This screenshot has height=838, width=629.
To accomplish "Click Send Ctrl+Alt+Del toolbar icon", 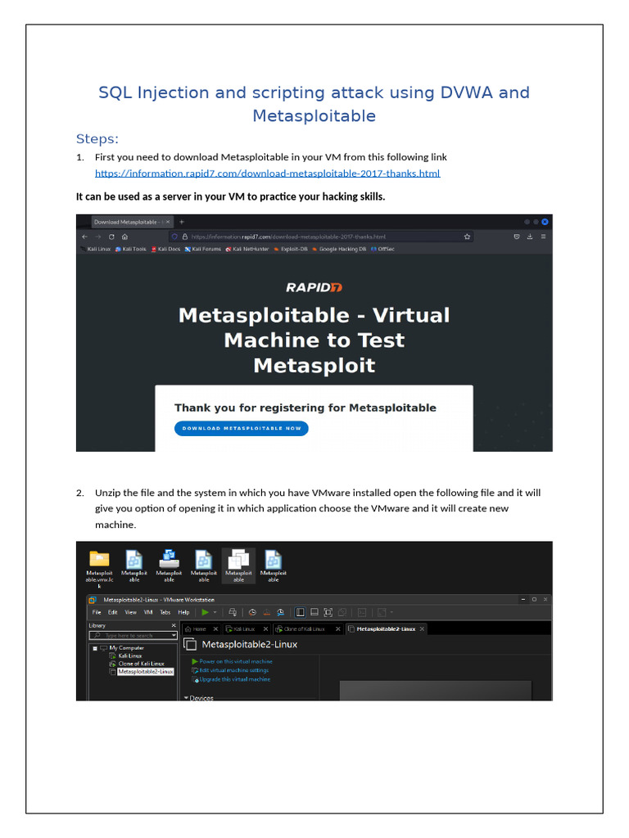I will pos(232,612).
